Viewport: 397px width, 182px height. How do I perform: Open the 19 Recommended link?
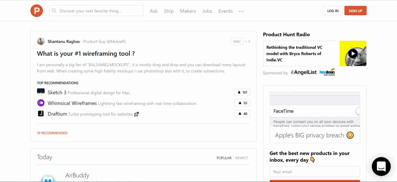click(x=52, y=133)
